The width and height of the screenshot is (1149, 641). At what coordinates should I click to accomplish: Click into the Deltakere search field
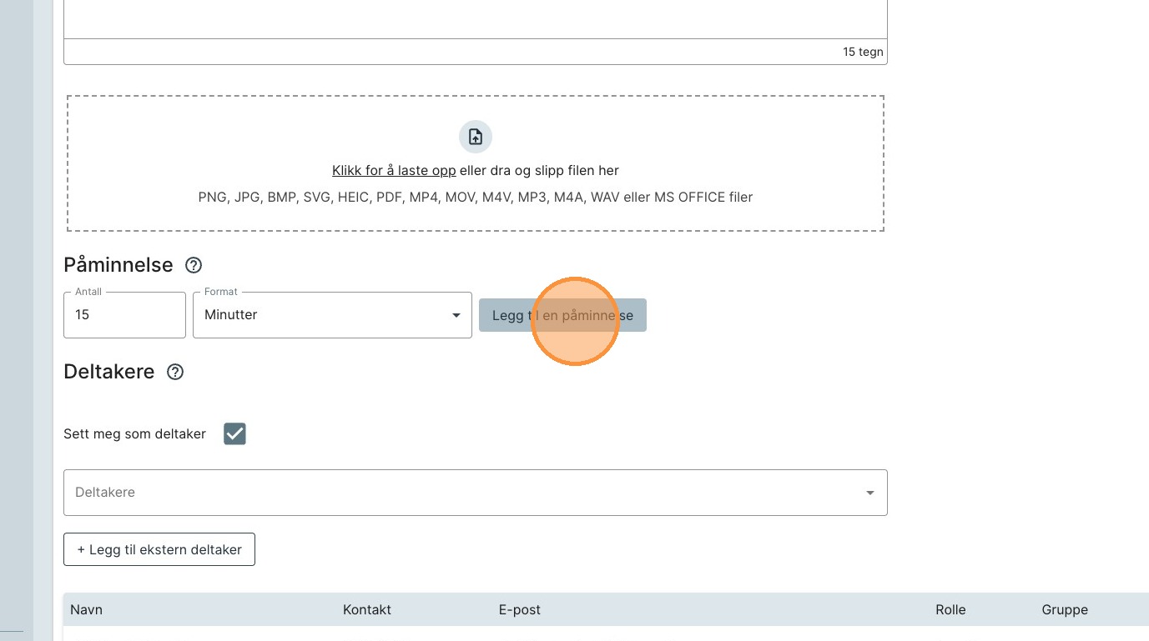[459, 493]
